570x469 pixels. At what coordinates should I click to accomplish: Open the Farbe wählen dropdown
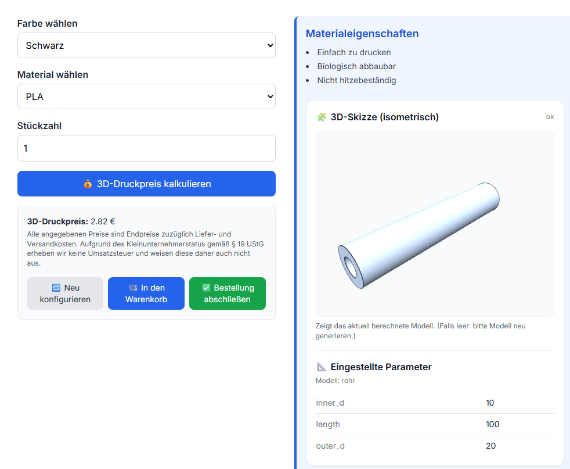coord(146,45)
